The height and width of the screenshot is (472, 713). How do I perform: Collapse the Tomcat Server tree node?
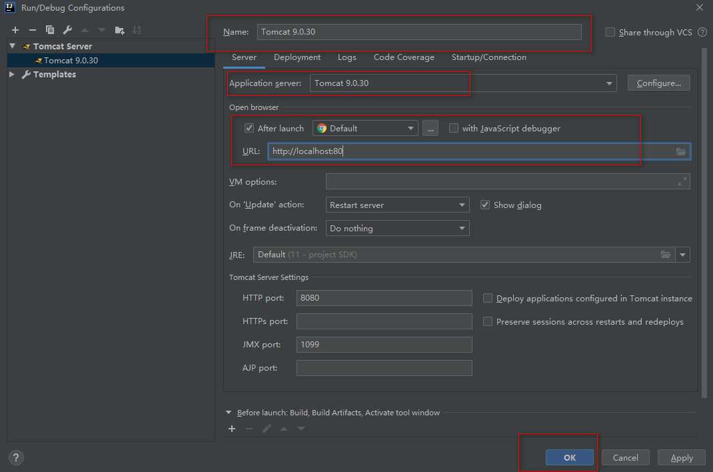[12, 46]
